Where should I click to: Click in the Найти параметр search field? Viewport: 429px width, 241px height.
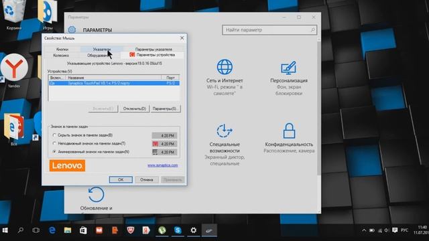pyautogui.click(x=269, y=29)
